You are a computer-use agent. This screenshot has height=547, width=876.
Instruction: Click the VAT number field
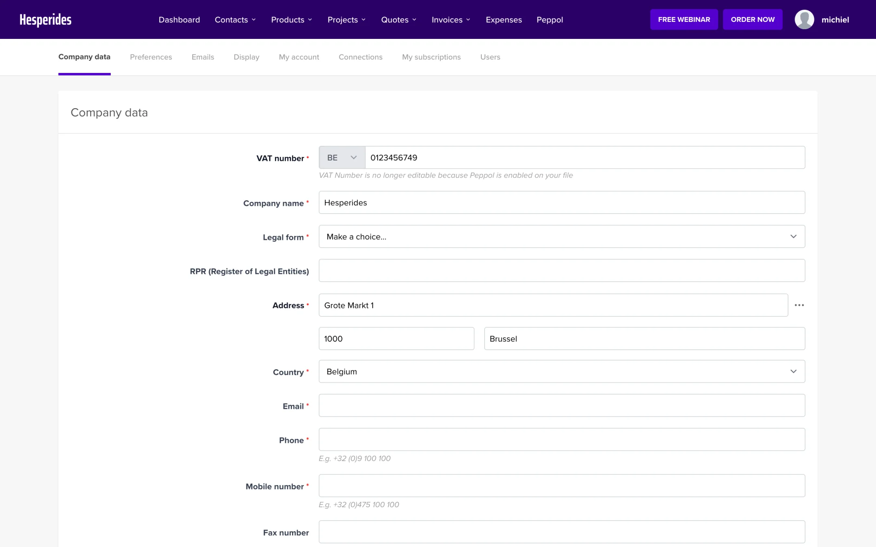tap(585, 158)
